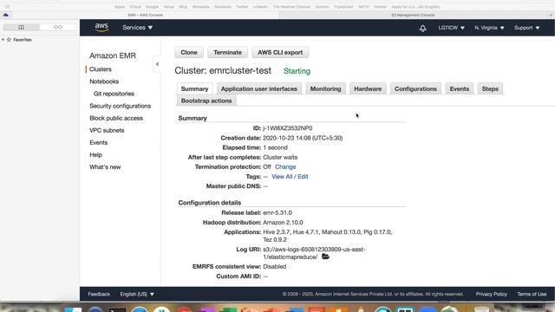Screen dimensions: 555x312
Task: Open the Log URI folder icon
Action: click(326, 257)
